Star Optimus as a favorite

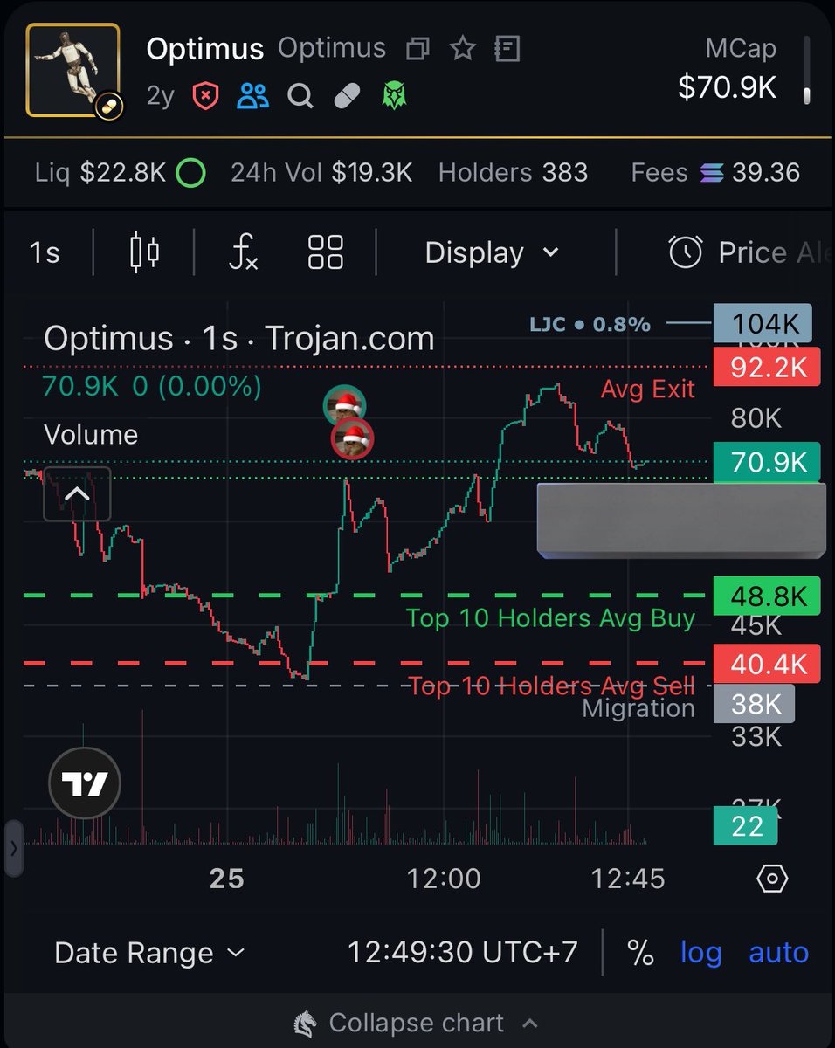[462, 48]
